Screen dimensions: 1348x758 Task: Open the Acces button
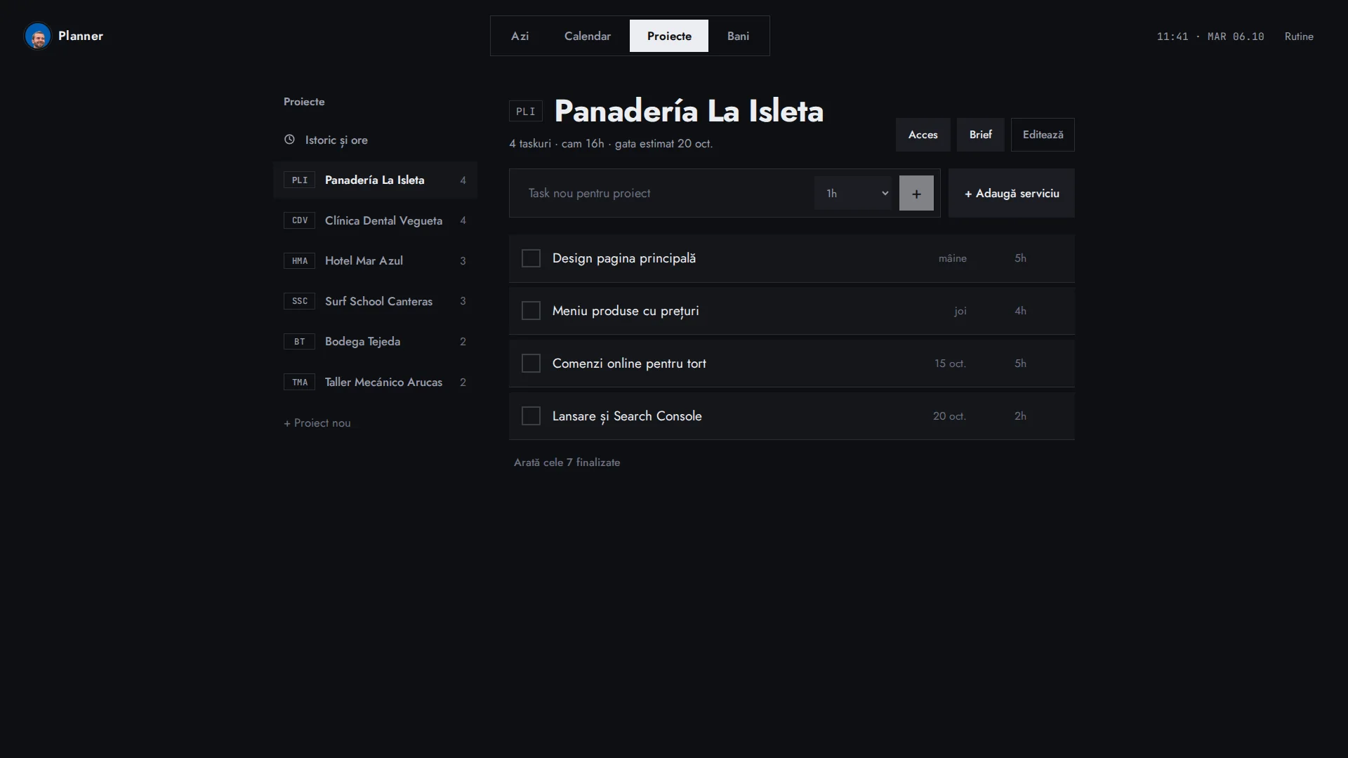[923, 135]
